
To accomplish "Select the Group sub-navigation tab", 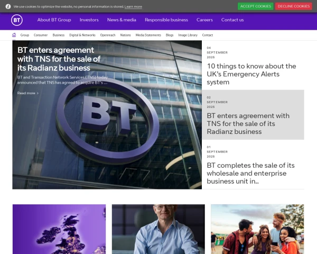I will (25, 35).
